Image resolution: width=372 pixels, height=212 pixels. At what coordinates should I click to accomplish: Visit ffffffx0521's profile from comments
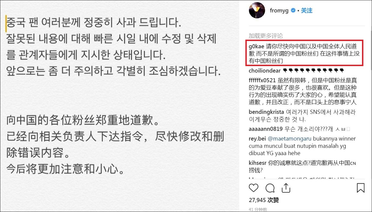coord(262,80)
